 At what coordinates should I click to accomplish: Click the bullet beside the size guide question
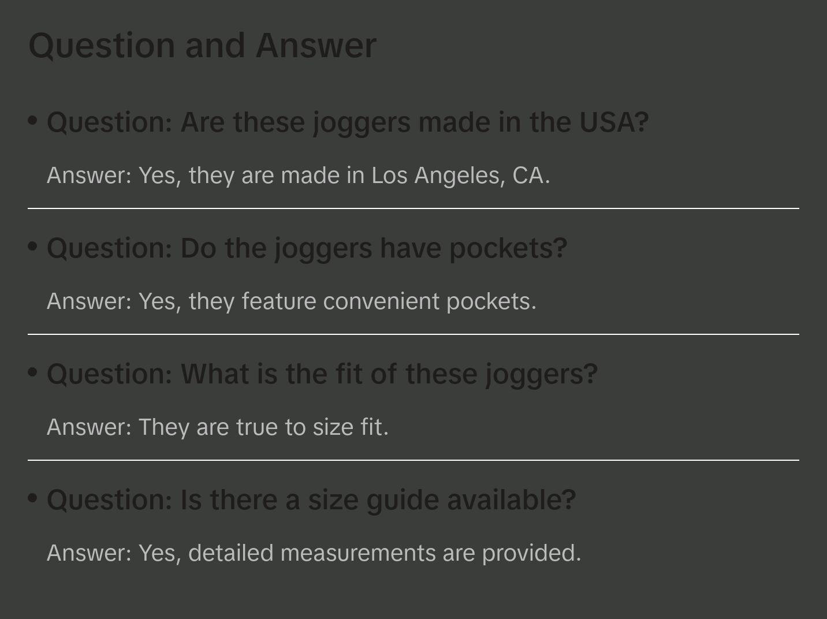33,498
